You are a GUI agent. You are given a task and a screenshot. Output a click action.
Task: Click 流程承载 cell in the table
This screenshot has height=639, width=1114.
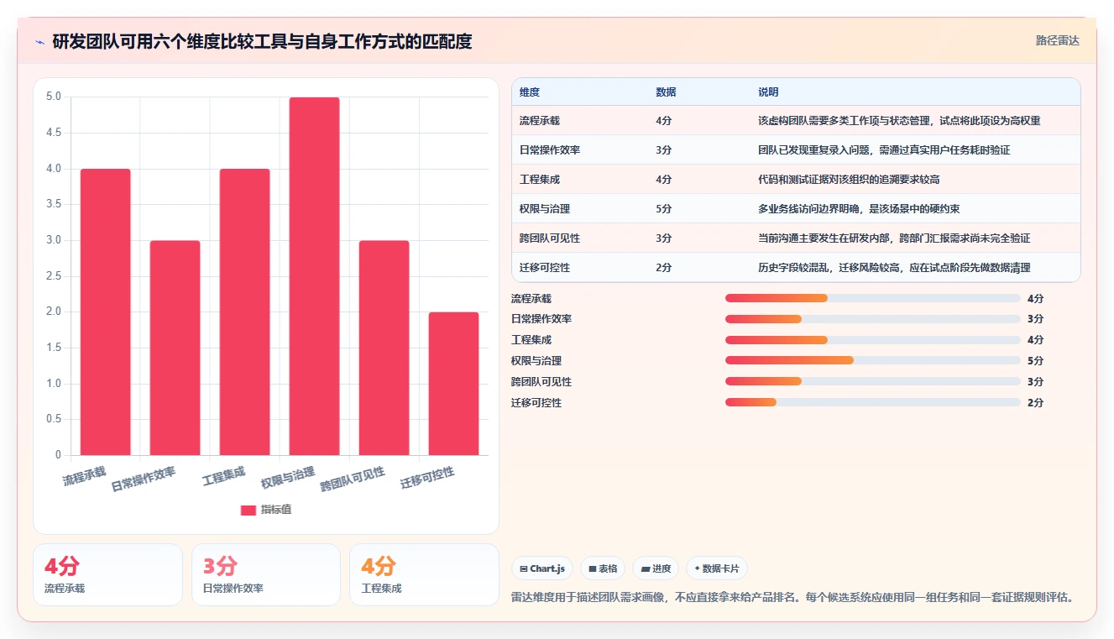click(540, 121)
